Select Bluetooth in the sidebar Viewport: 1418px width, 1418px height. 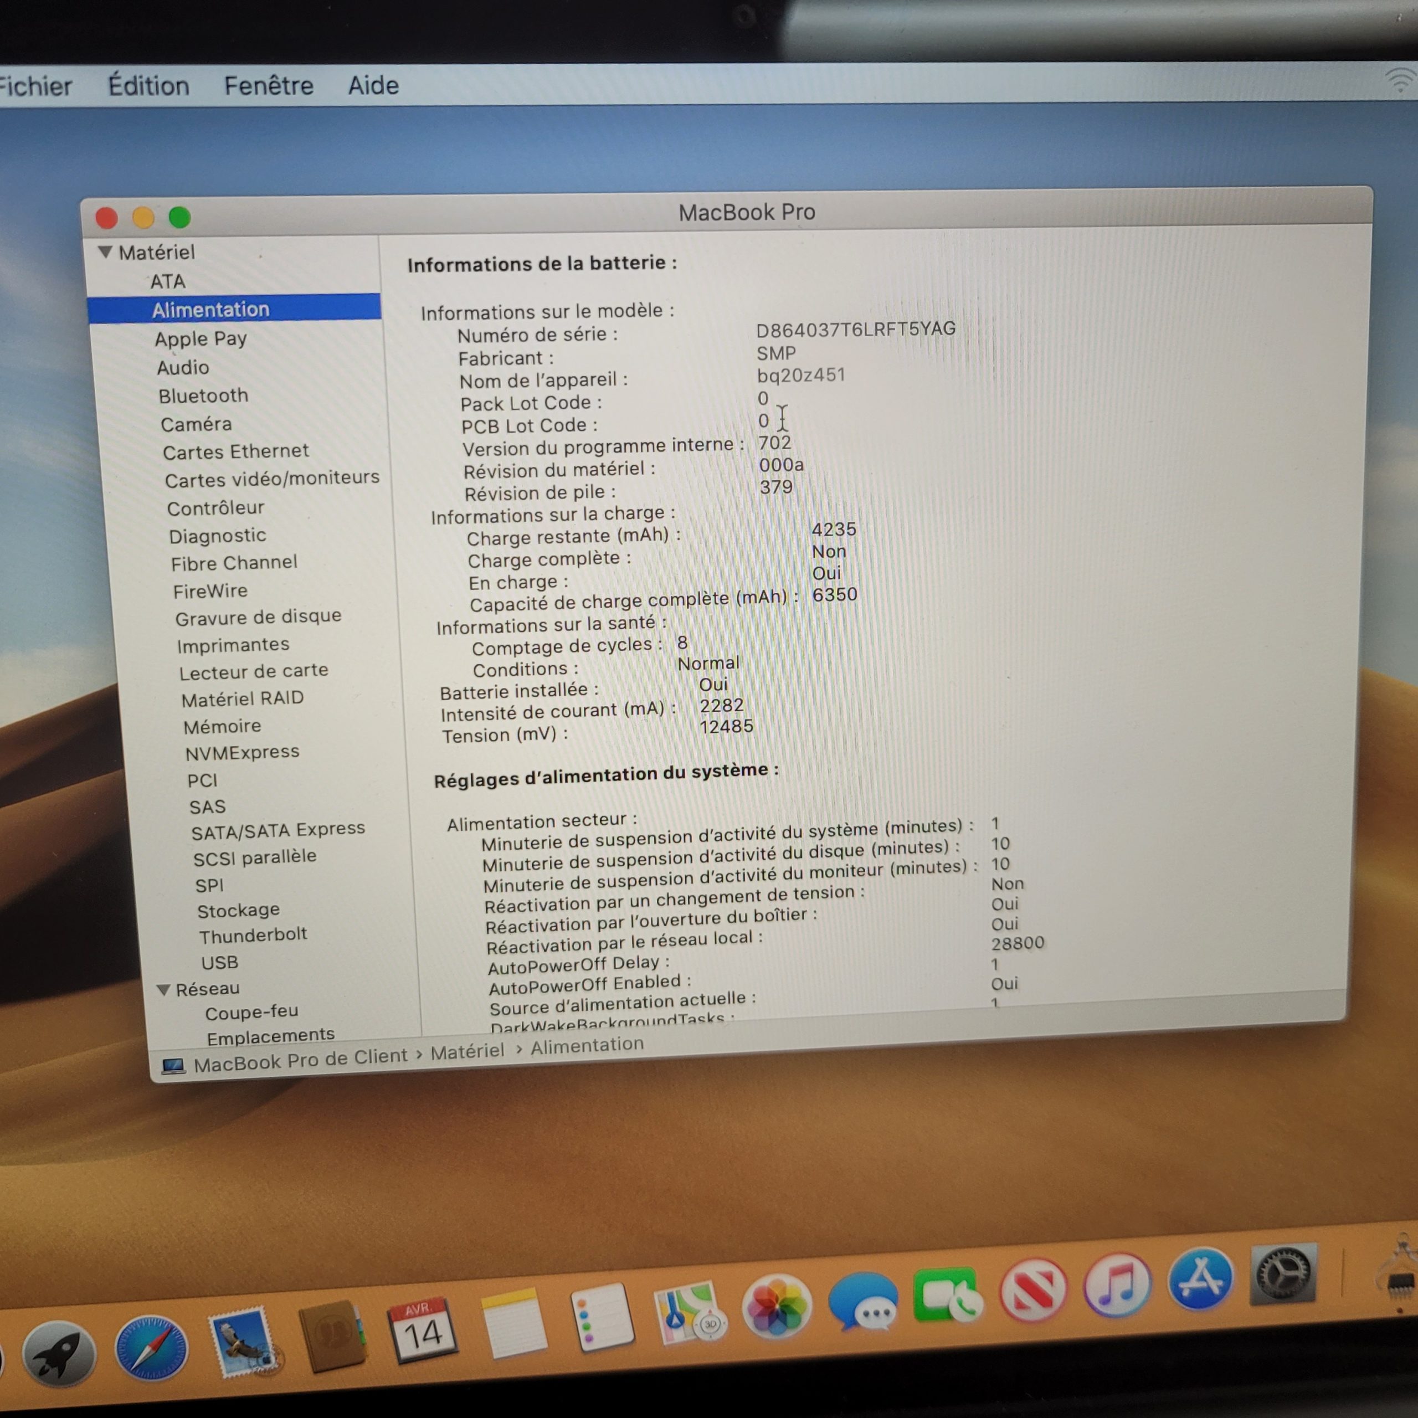click(203, 395)
